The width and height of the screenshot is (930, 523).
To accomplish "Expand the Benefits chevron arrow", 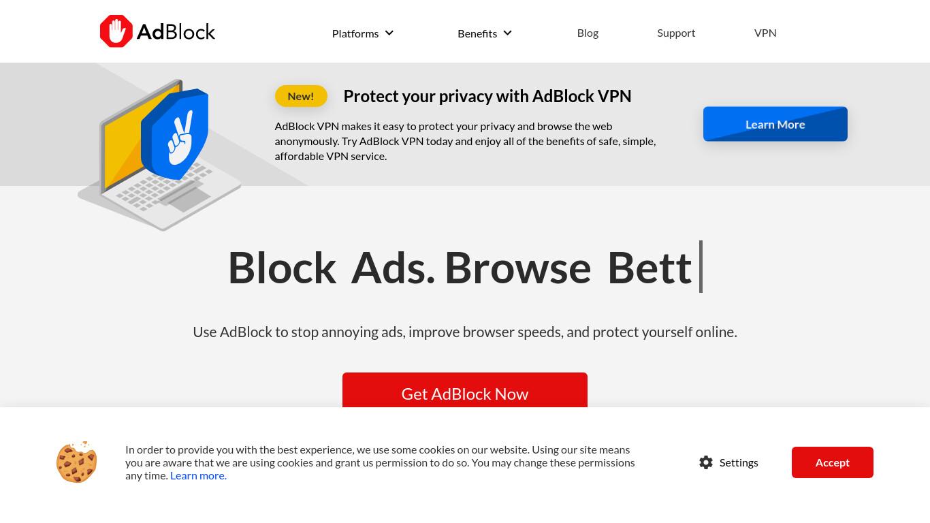I will tap(507, 33).
